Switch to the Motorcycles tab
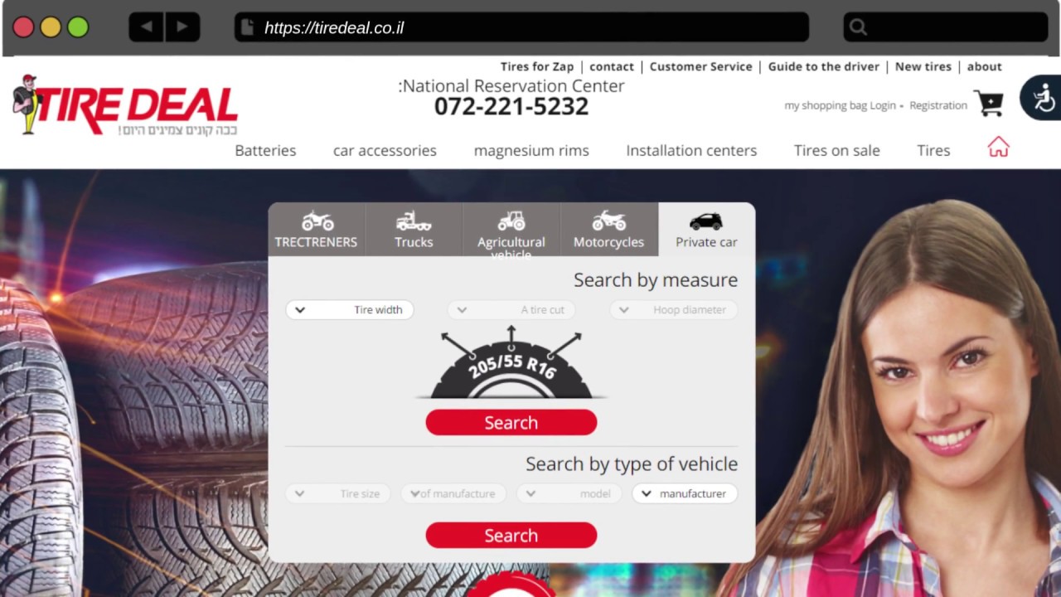The width and height of the screenshot is (1061, 597). [x=608, y=230]
